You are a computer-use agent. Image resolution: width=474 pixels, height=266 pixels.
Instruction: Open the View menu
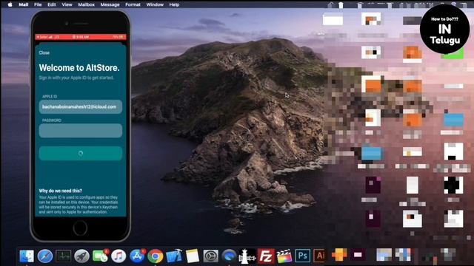tap(67, 4)
